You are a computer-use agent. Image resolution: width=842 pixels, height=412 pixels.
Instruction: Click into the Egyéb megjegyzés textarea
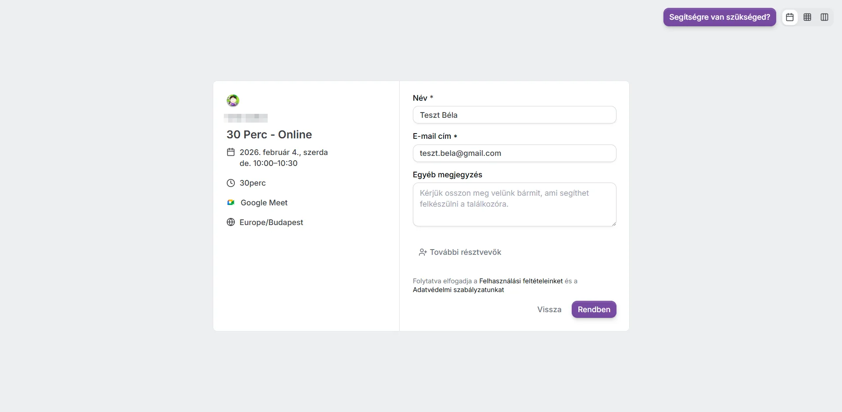tap(515, 204)
